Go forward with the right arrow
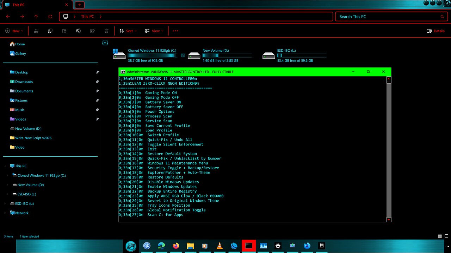This screenshot has width=451, height=253. point(22,17)
